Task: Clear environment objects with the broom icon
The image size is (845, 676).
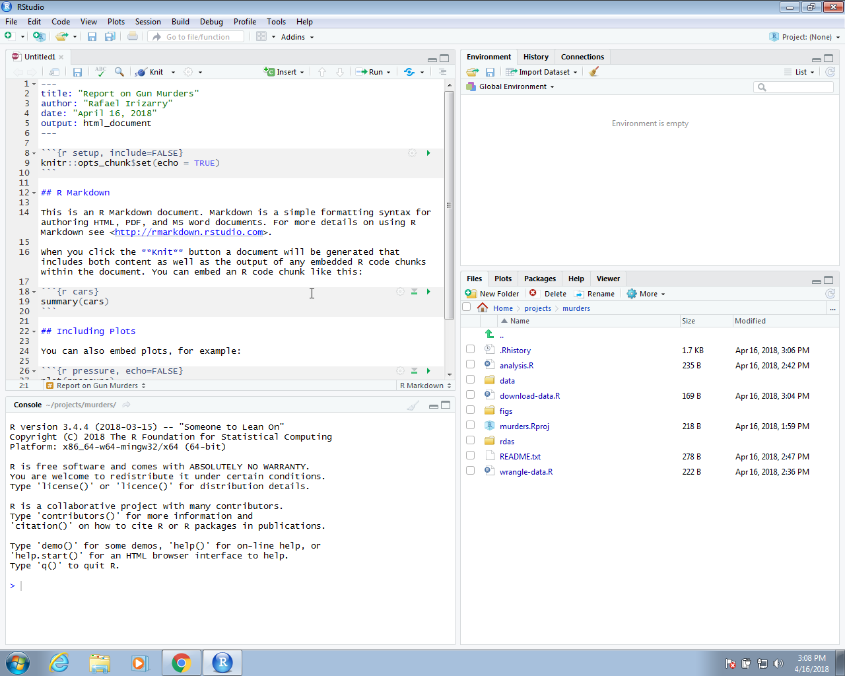Action: (594, 71)
